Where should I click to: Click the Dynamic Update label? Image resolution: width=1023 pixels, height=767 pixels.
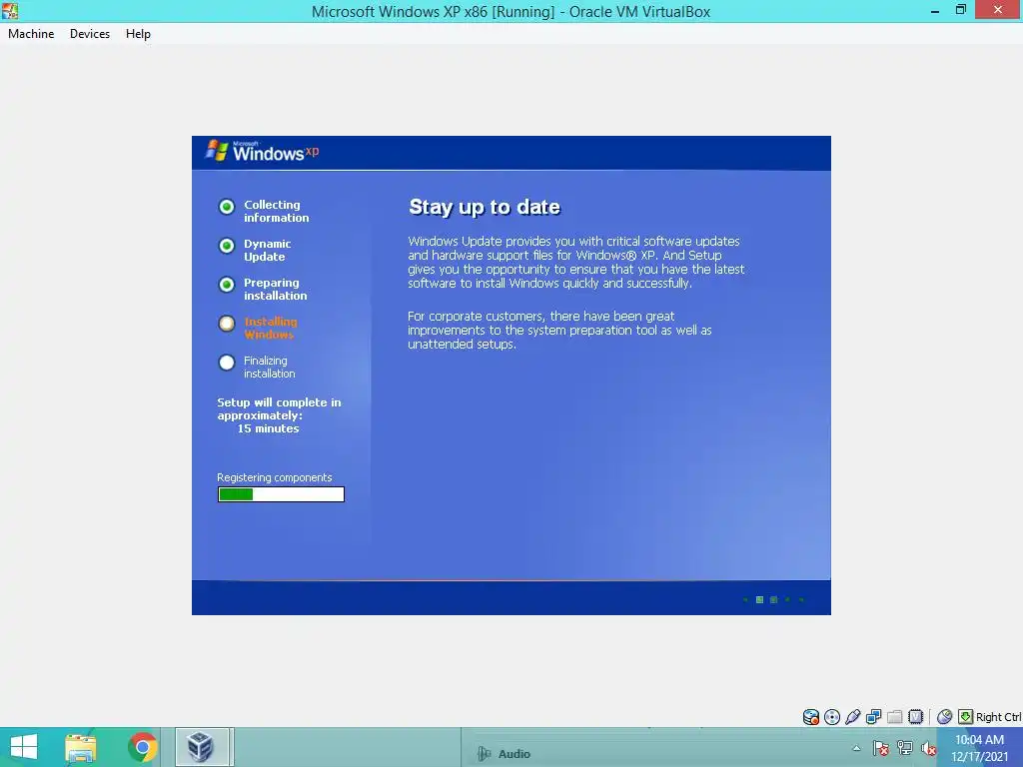click(267, 251)
